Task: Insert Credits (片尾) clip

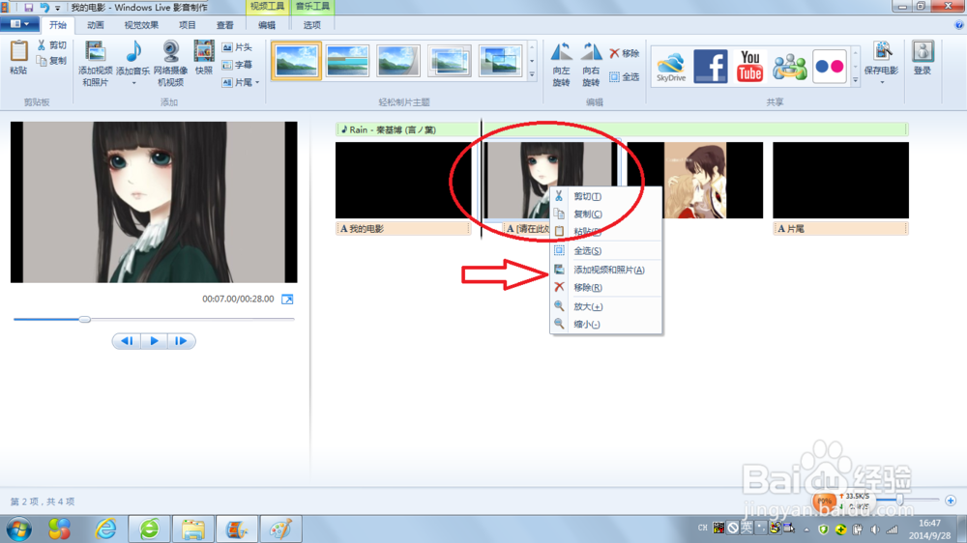Action: tap(237, 82)
